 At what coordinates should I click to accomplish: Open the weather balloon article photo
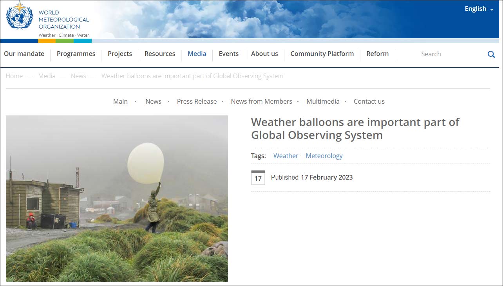(117, 198)
